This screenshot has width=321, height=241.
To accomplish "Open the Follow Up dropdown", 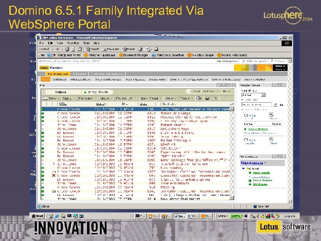I will pyautogui.click(x=126, y=98).
